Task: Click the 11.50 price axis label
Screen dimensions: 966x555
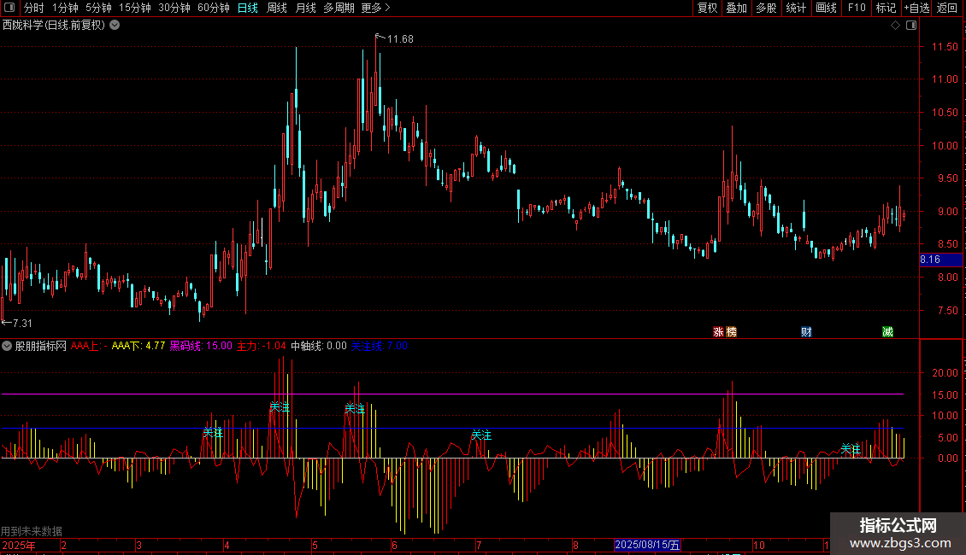Action: coord(945,47)
